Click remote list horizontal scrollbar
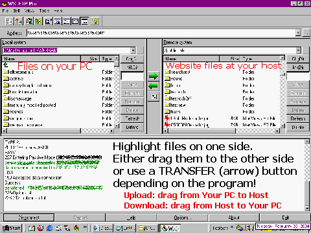The height and width of the screenshot is (233, 311). click(x=222, y=131)
